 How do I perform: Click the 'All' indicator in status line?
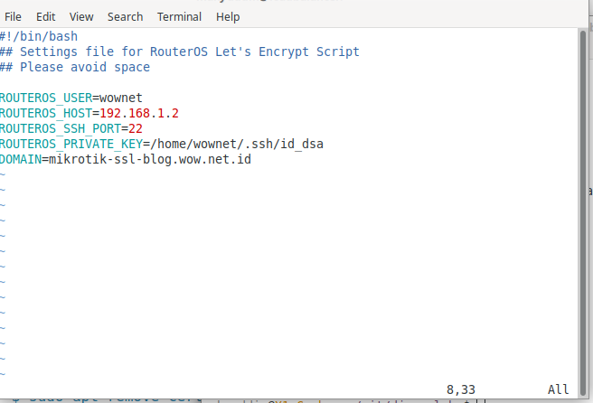pyautogui.click(x=559, y=389)
